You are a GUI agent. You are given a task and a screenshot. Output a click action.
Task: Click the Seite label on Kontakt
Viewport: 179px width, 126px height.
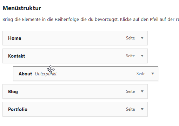(131, 56)
